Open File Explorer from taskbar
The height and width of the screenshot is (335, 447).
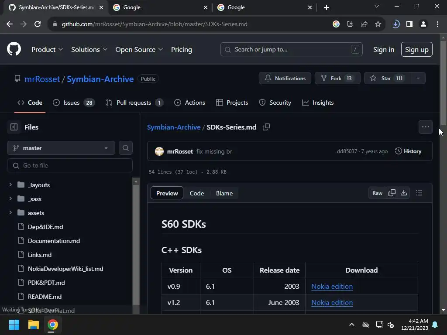[x=33, y=325]
